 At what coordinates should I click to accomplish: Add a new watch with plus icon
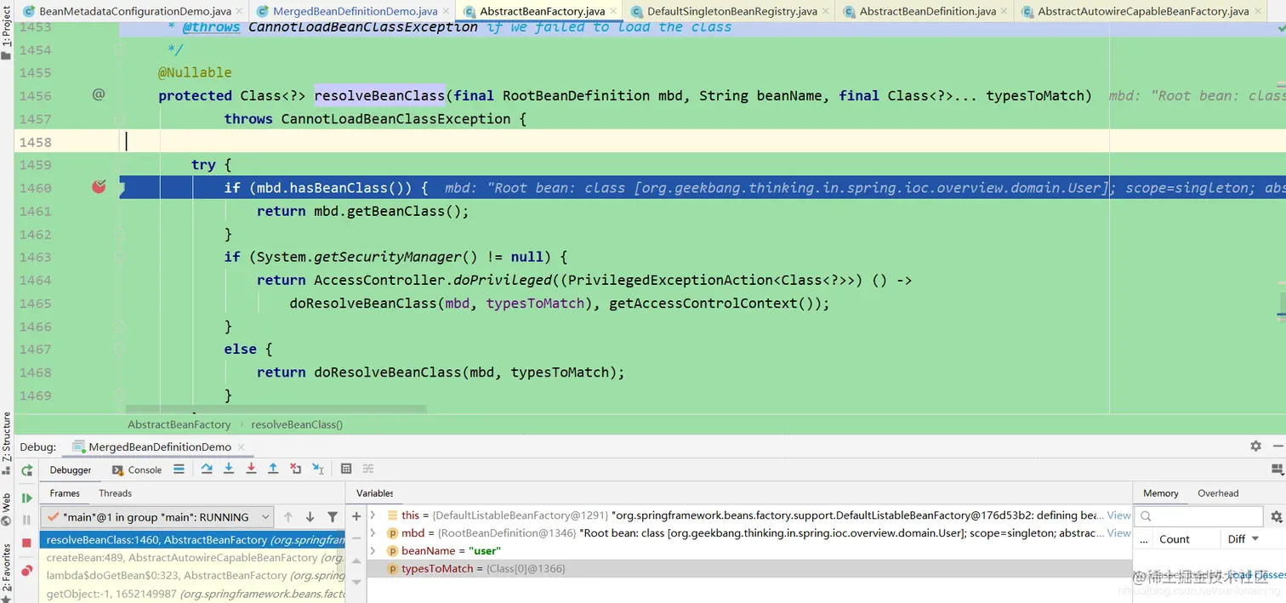[x=356, y=516]
